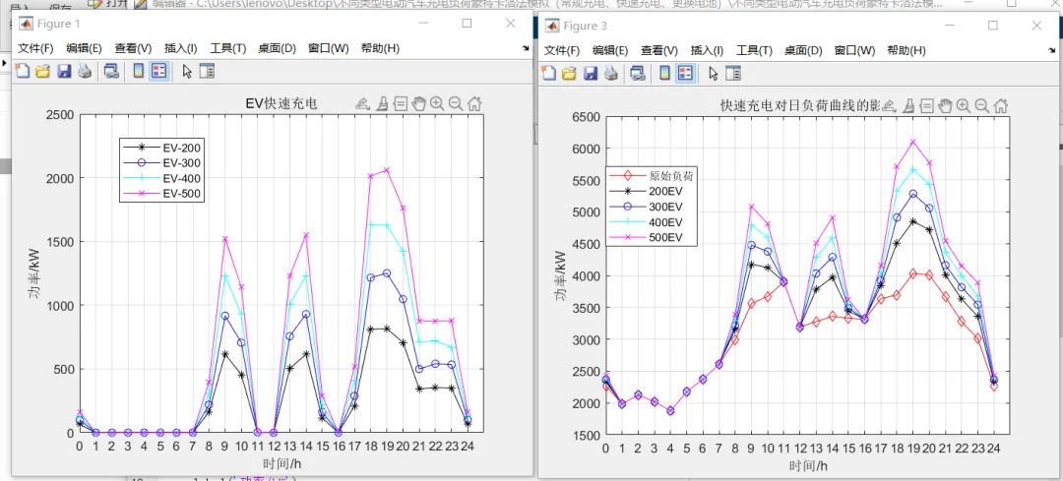Open file icon in Figure 3 toolbar

(570, 73)
